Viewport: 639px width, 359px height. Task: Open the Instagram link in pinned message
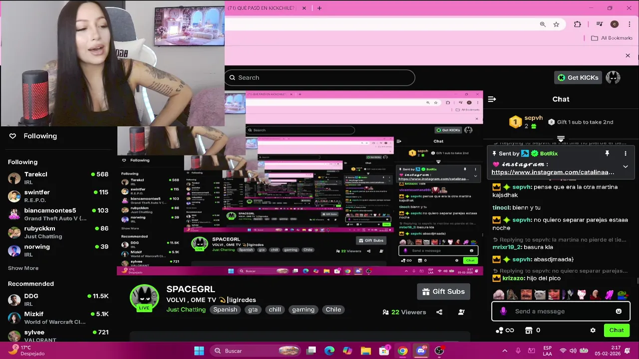(x=553, y=172)
